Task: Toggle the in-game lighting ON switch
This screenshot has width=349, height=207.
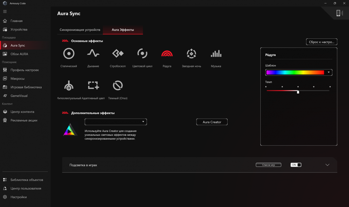Action: pyautogui.click(x=296, y=165)
